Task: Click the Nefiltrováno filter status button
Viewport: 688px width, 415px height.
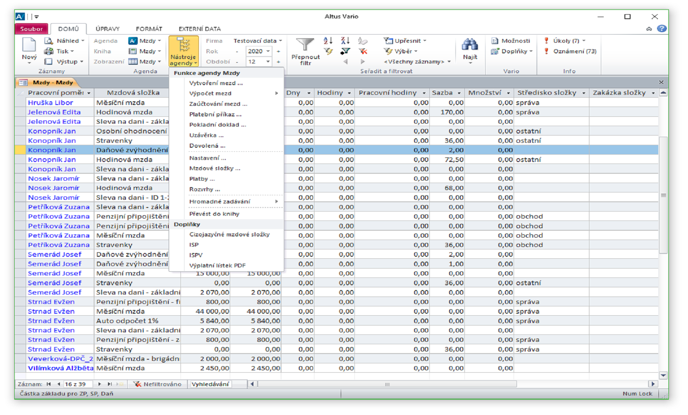Action: click(x=158, y=384)
